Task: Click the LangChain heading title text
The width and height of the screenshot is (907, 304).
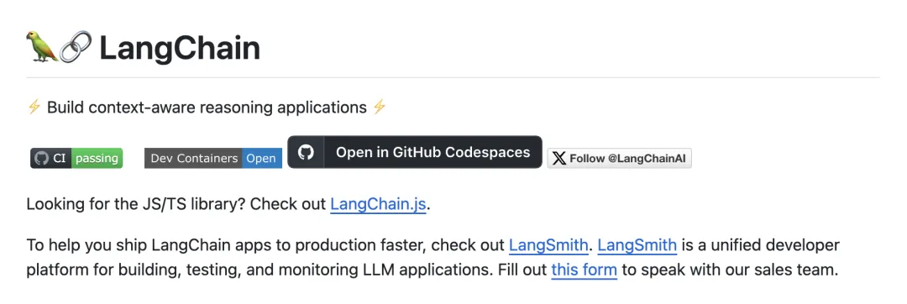Action: 180,48
